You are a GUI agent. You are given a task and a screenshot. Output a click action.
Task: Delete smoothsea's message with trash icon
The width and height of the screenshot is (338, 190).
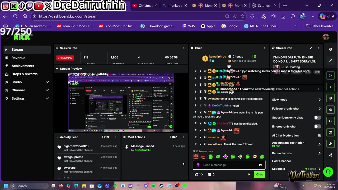[x=196, y=144]
